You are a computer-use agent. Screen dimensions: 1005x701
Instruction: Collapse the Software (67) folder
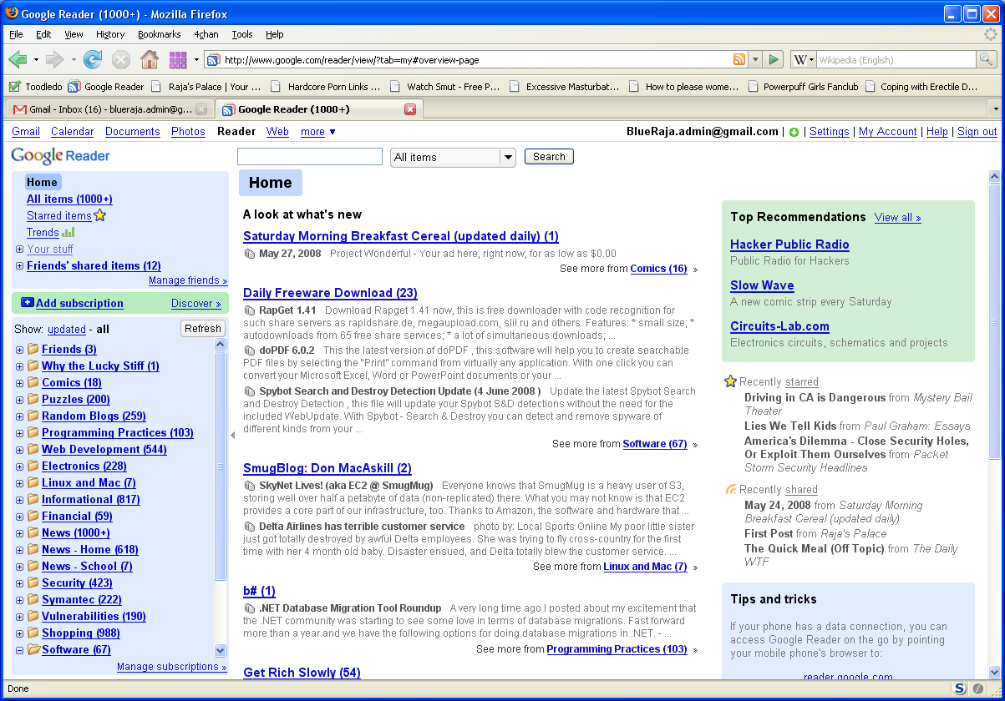coord(19,650)
